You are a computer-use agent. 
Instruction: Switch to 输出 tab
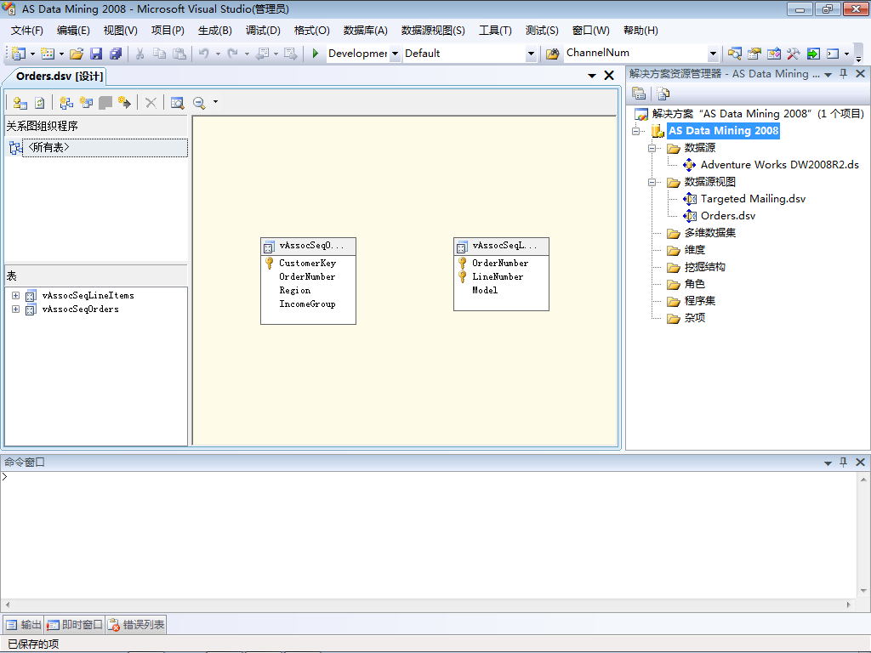click(x=24, y=625)
